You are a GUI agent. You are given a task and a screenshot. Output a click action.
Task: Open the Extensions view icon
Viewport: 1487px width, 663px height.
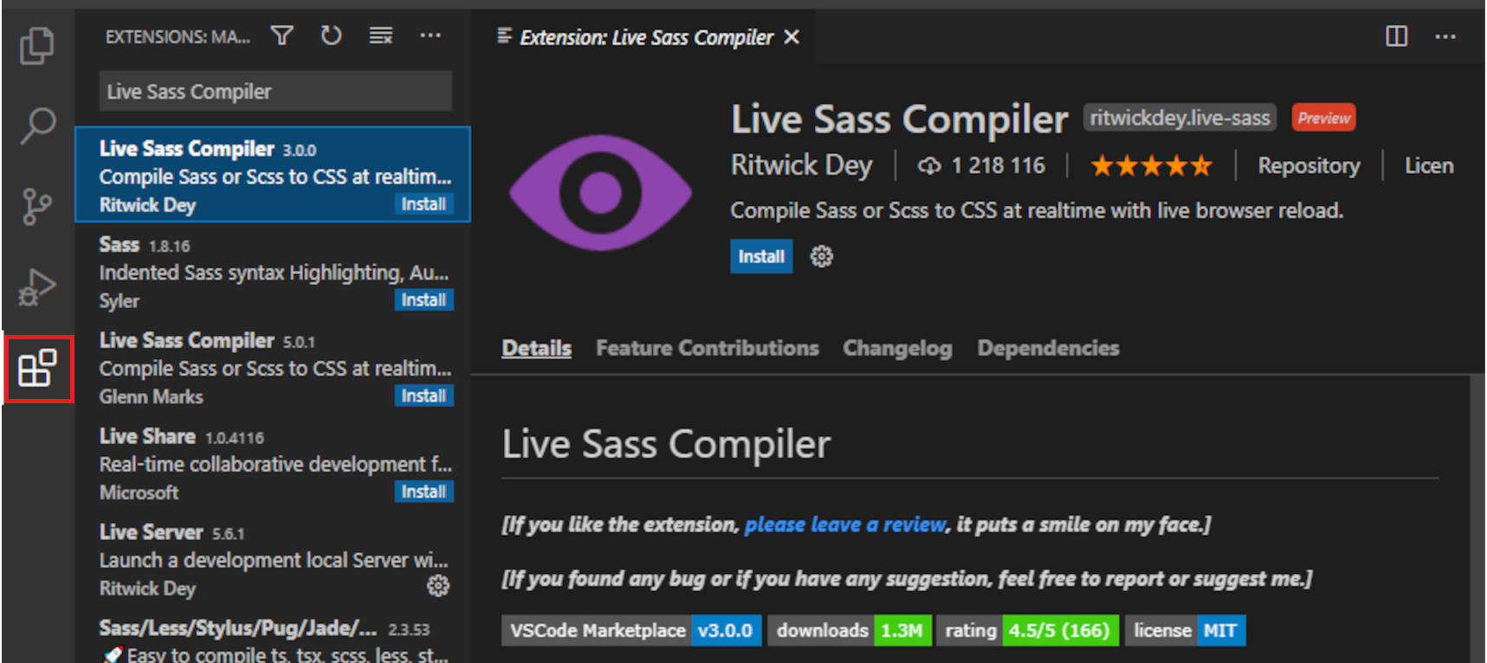click(37, 369)
